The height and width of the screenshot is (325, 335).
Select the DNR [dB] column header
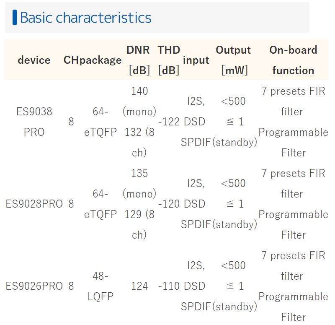(139, 60)
